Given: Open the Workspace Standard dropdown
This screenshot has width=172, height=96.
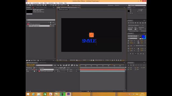Looking at the screenshot, I should [x=121, y=5].
